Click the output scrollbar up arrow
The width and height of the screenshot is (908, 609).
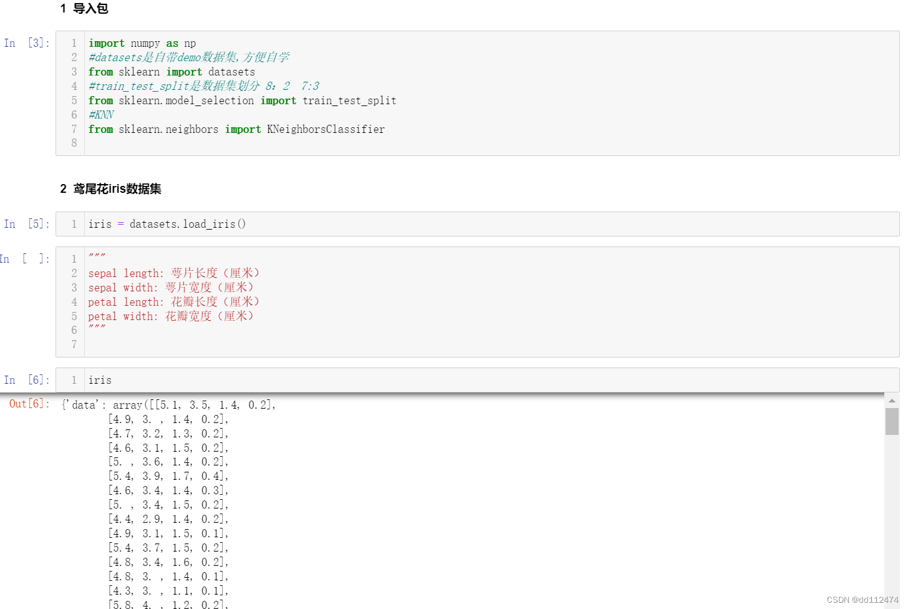pos(892,401)
